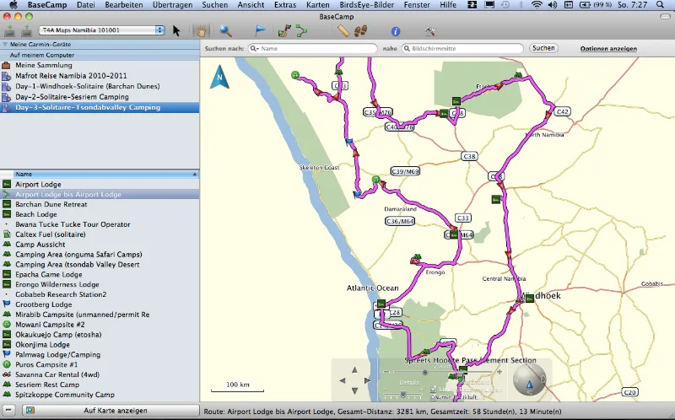Click the Bildschirmmitte location field

(x=462, y=49)
